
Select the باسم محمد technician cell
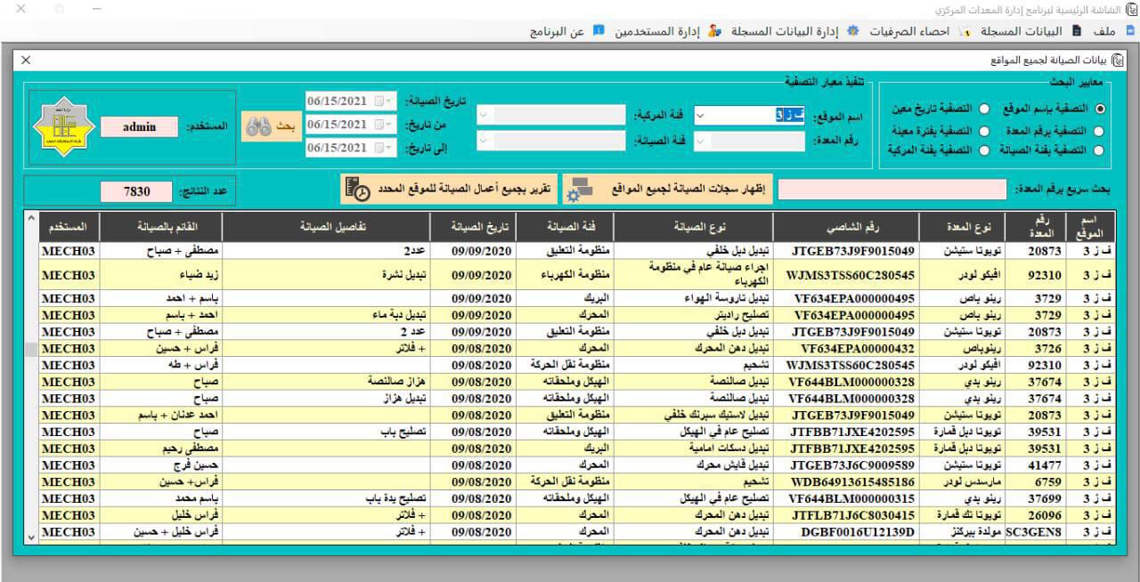(160, 498)
